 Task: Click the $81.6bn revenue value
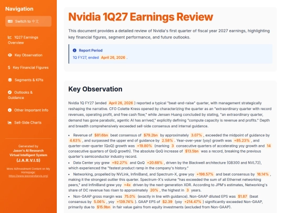tap(101, 135)
